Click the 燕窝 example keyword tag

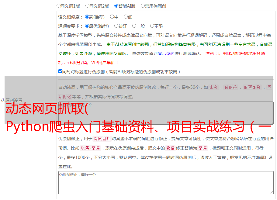(213, 87)
